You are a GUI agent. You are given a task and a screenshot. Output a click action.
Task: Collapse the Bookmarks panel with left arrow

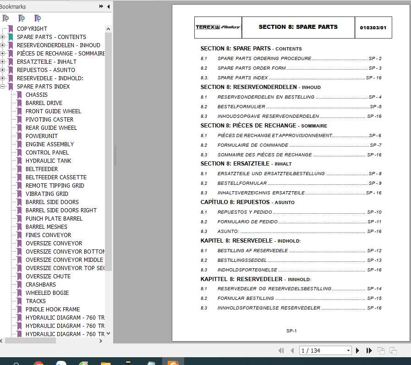click(x=109, y=6)
